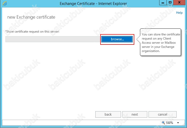Click the Internet Explorer title icon

pyautogui.click(x=5, y=3)
